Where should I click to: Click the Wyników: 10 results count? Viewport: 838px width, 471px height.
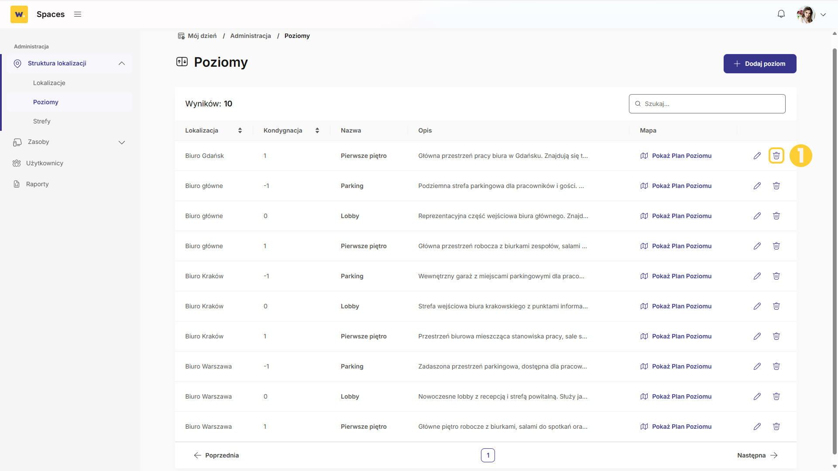point(209,104)
